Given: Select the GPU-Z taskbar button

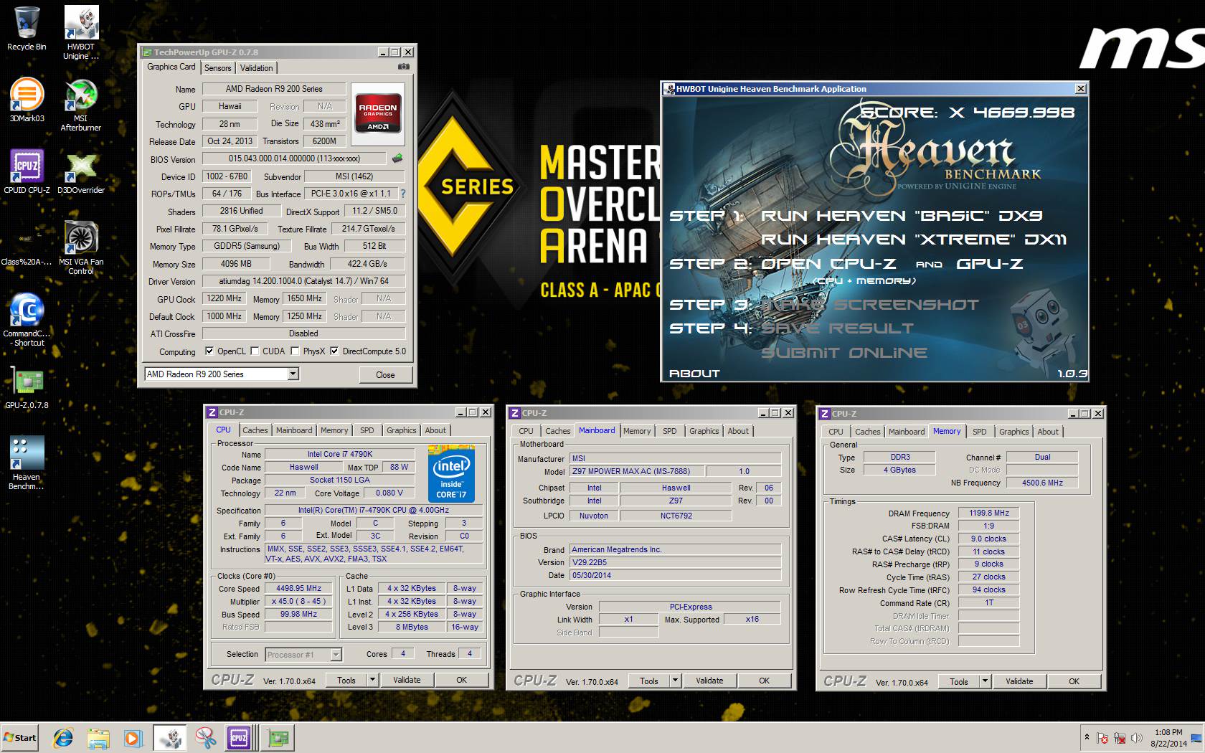Looking at the screenshot, I should click(x=276, y=738).
